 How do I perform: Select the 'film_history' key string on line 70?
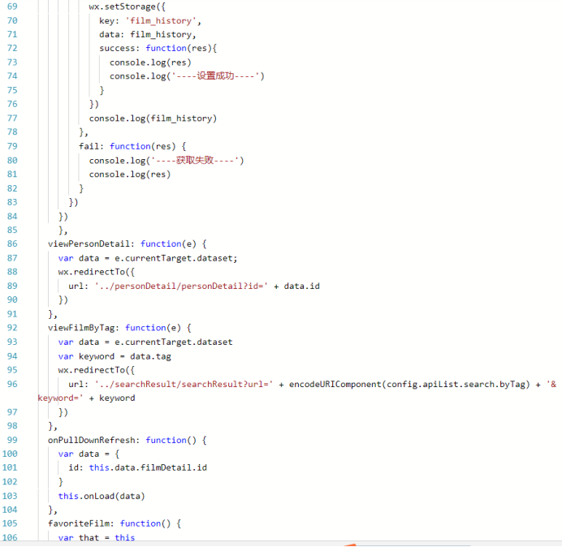[161, 21]
